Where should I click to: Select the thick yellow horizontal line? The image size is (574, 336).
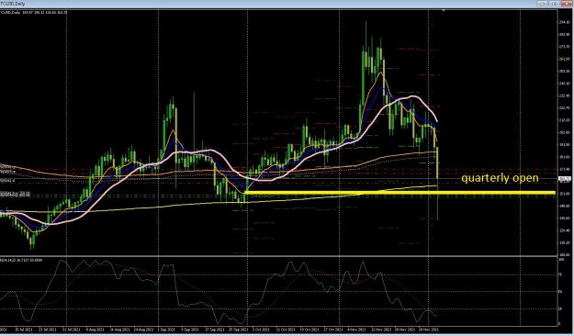click(400, 193)
